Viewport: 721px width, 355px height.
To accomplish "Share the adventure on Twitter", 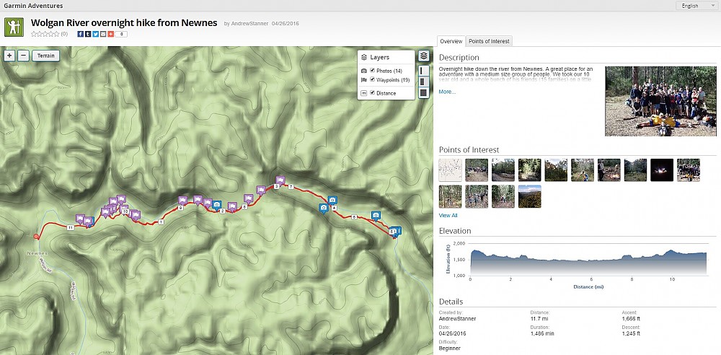I will coord(96,34).
